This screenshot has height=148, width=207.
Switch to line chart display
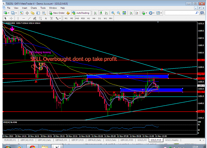pyautogui.click(x=106, y=13)
